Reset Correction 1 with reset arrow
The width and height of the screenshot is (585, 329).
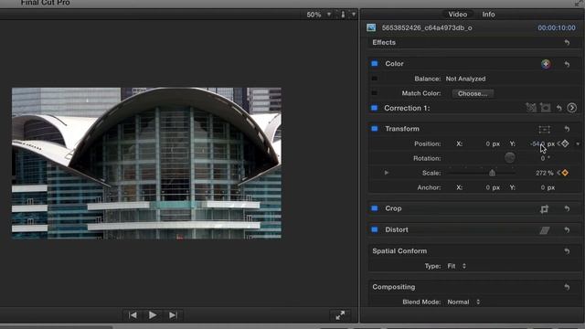pos(558,108)
